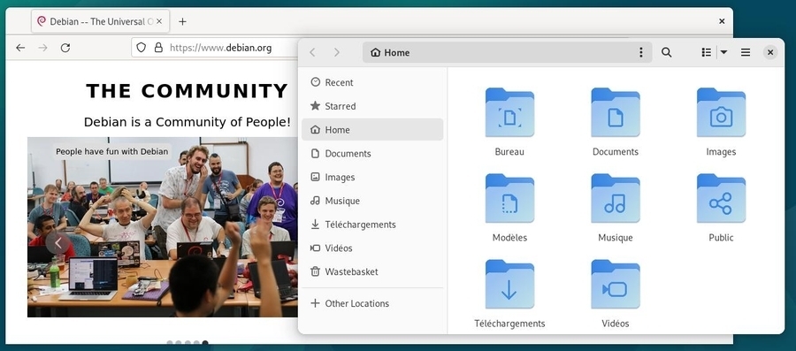The height and width of the screenshot is (351, 796).
Task: Open a new browser tab
Action: pyautogui.click(x=183, y=21)
